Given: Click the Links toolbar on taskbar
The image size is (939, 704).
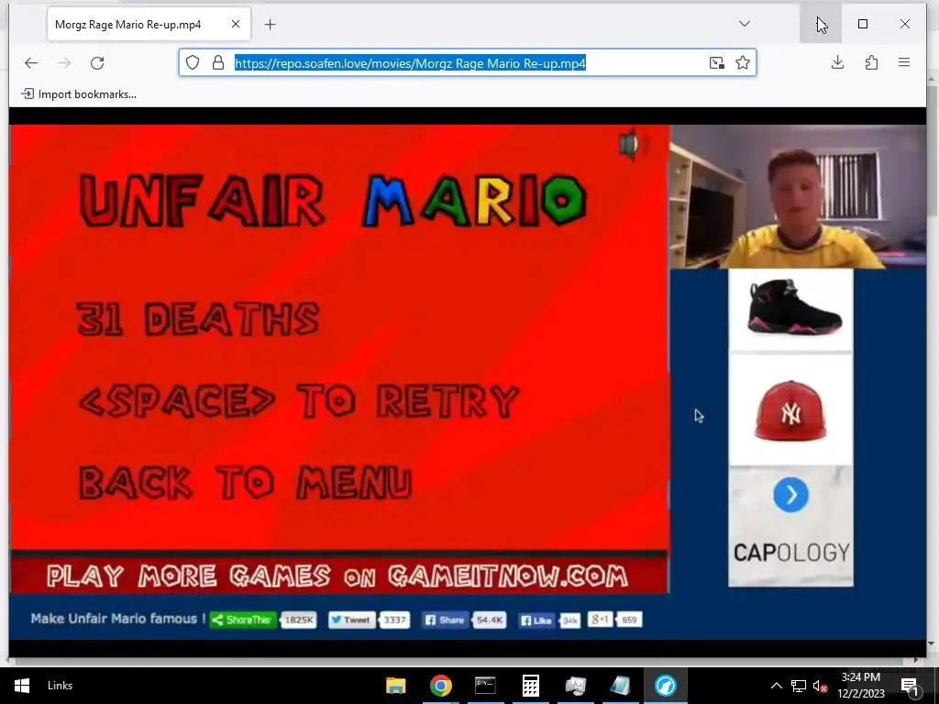Looking at the screenshot, I should (60, 686).
